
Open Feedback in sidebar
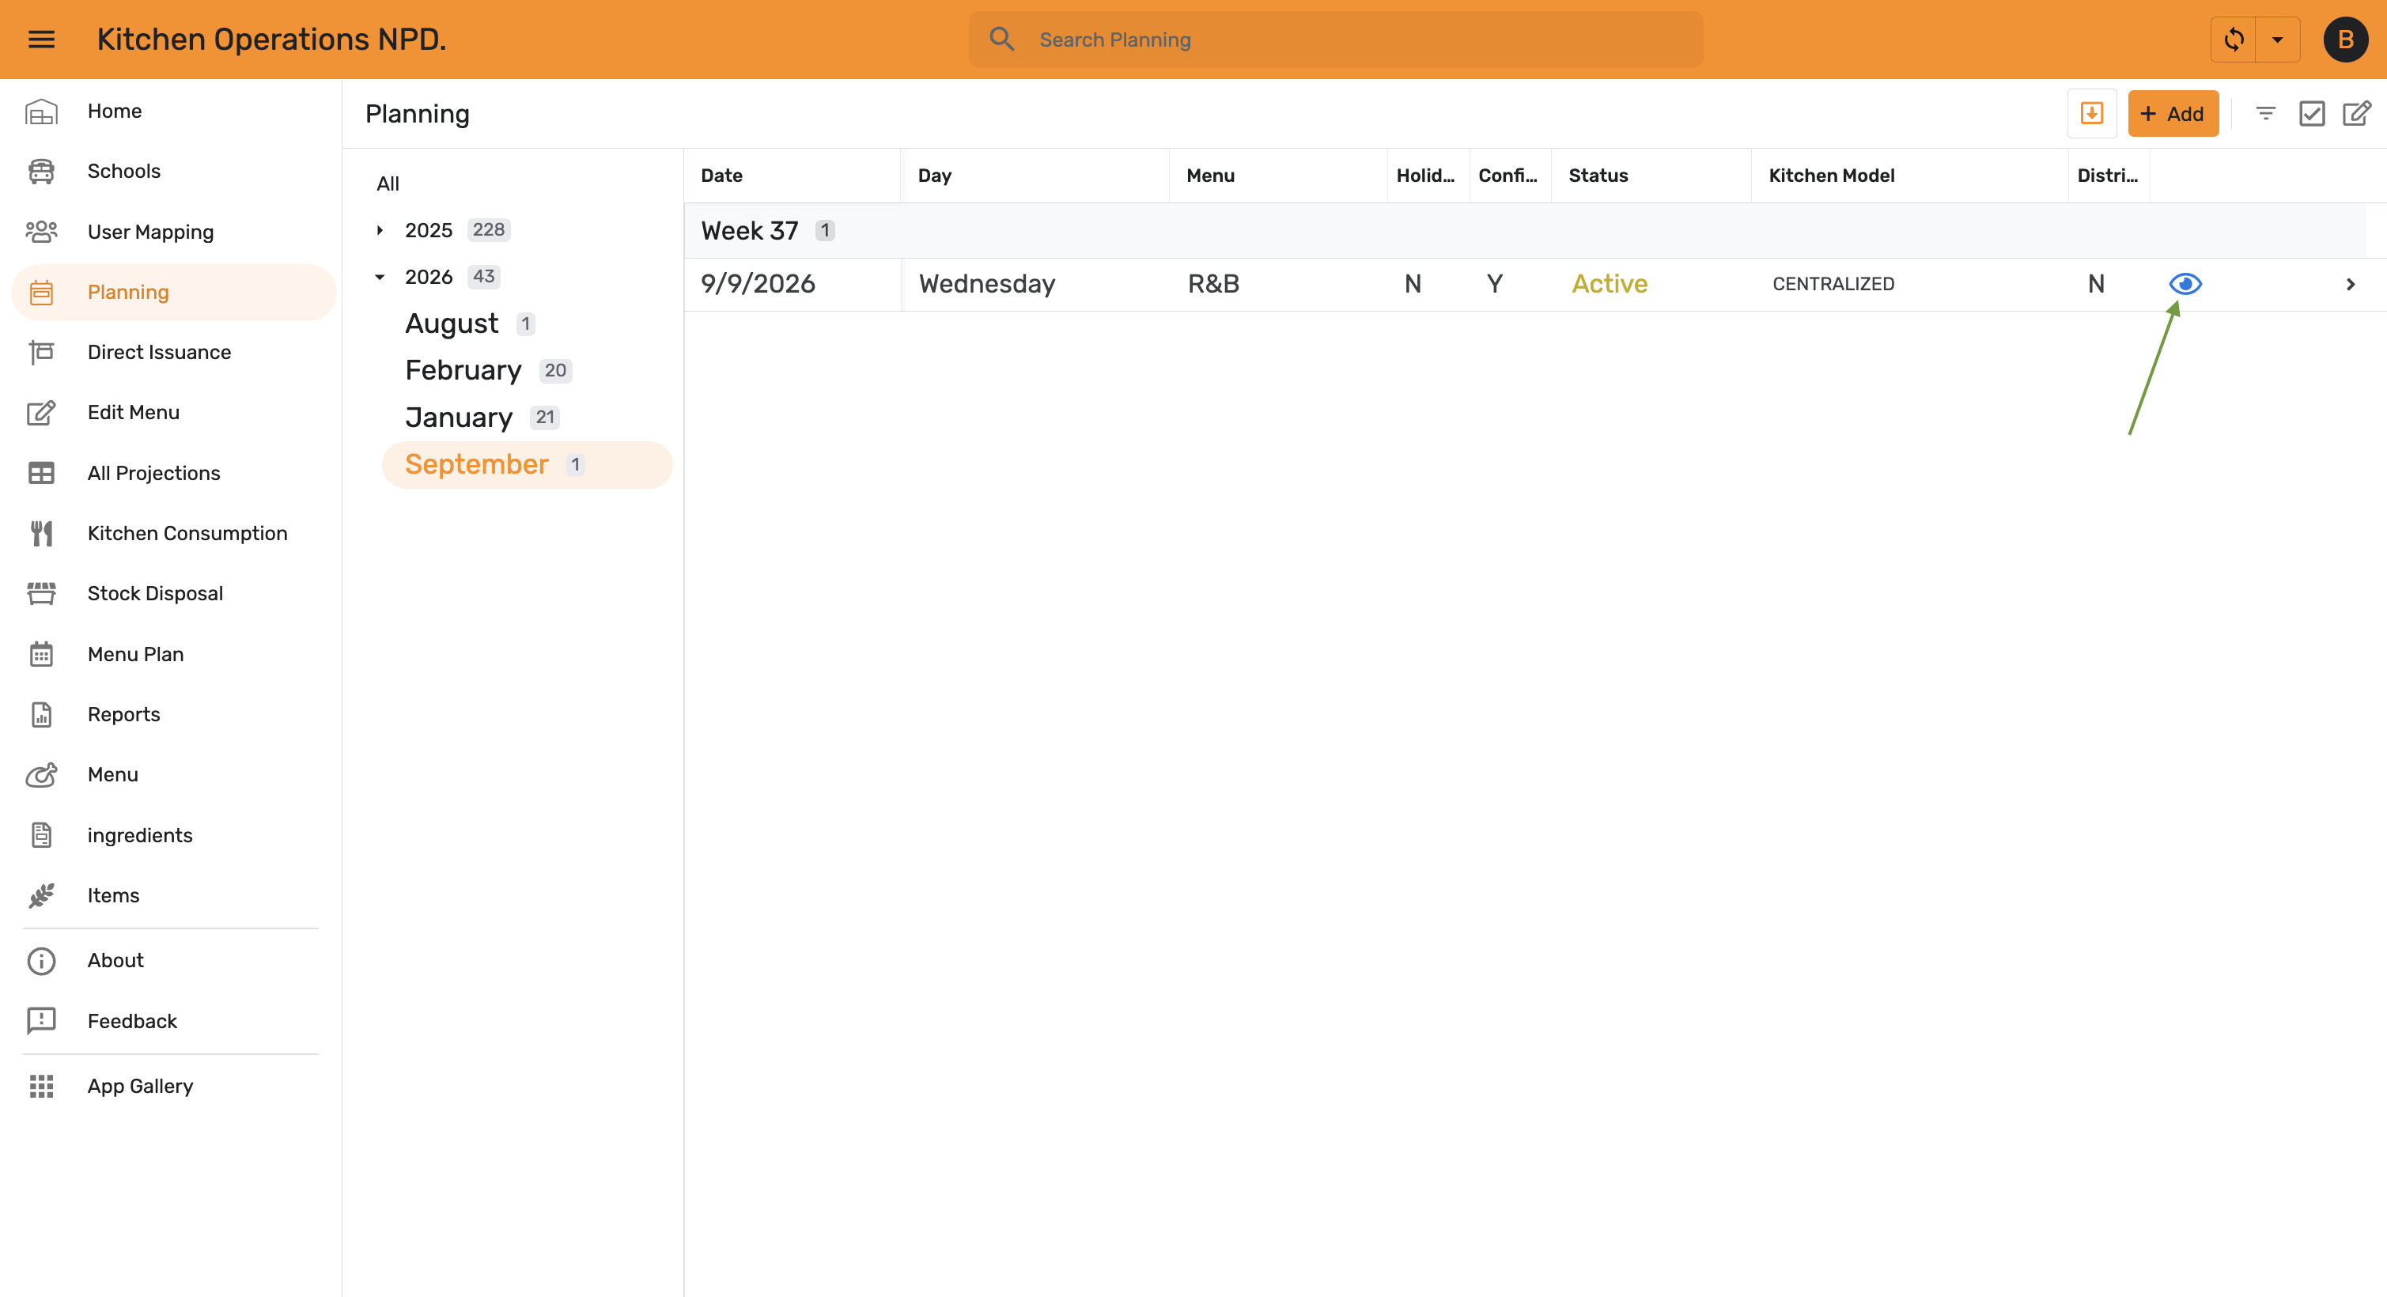(173, 1021)
